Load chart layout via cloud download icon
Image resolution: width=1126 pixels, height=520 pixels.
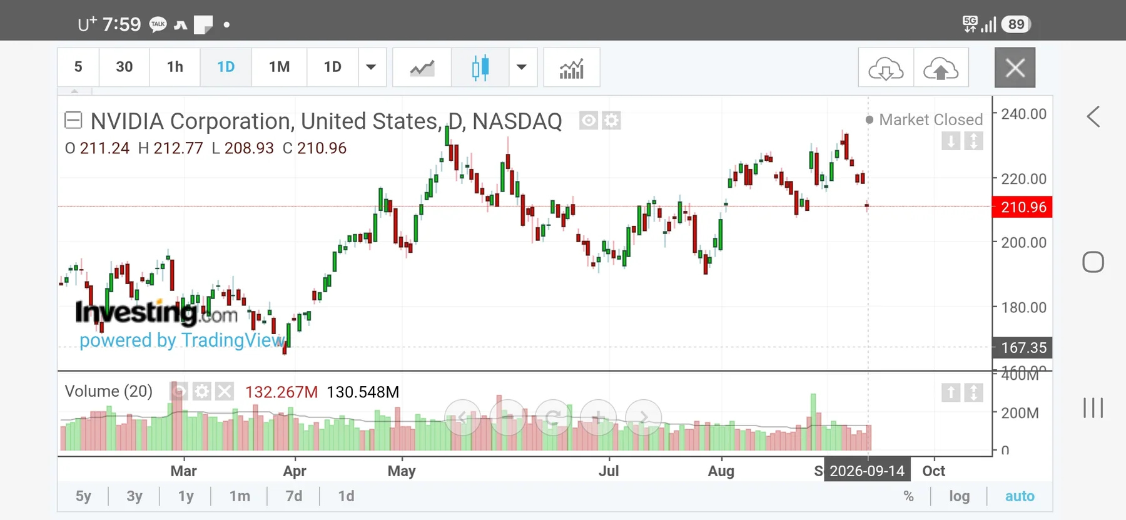pyautogui.click(x=886, y=68)
